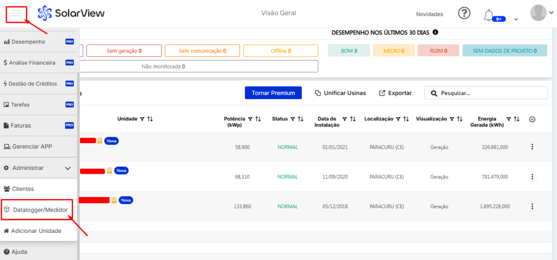
Task: Open Datalogger/Medidor menu item
Action: 40,210
